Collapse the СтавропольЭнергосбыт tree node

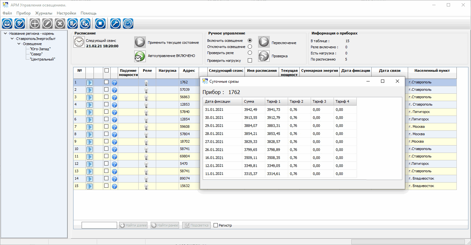click(x=12, y=39)
